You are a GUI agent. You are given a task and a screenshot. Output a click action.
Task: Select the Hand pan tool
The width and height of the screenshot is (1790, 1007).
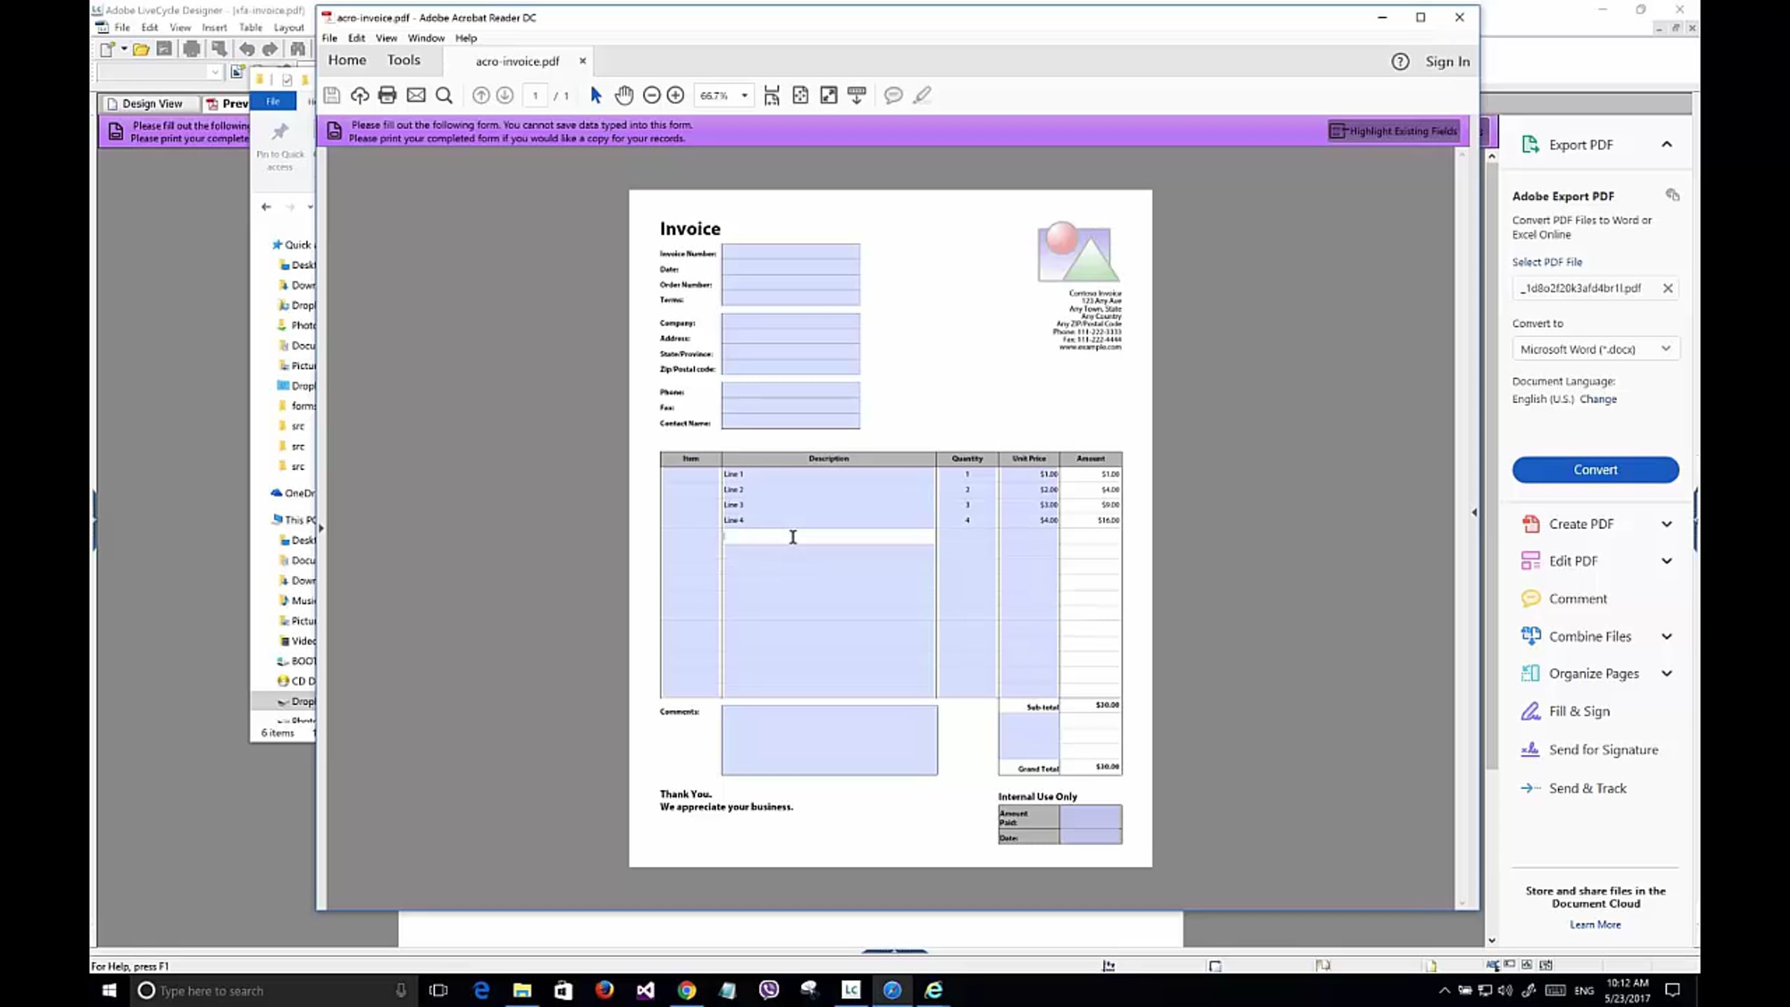[x=624, y=95]
